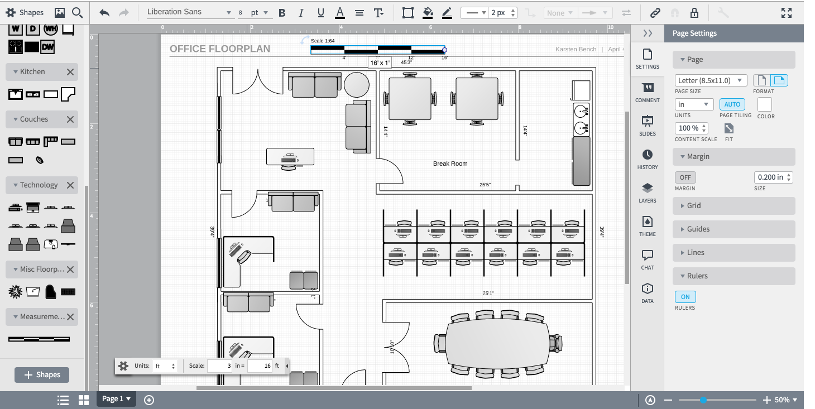The image size is (815, 409).
Task: Open the page color swatch
Action: [x=764, y=104]
